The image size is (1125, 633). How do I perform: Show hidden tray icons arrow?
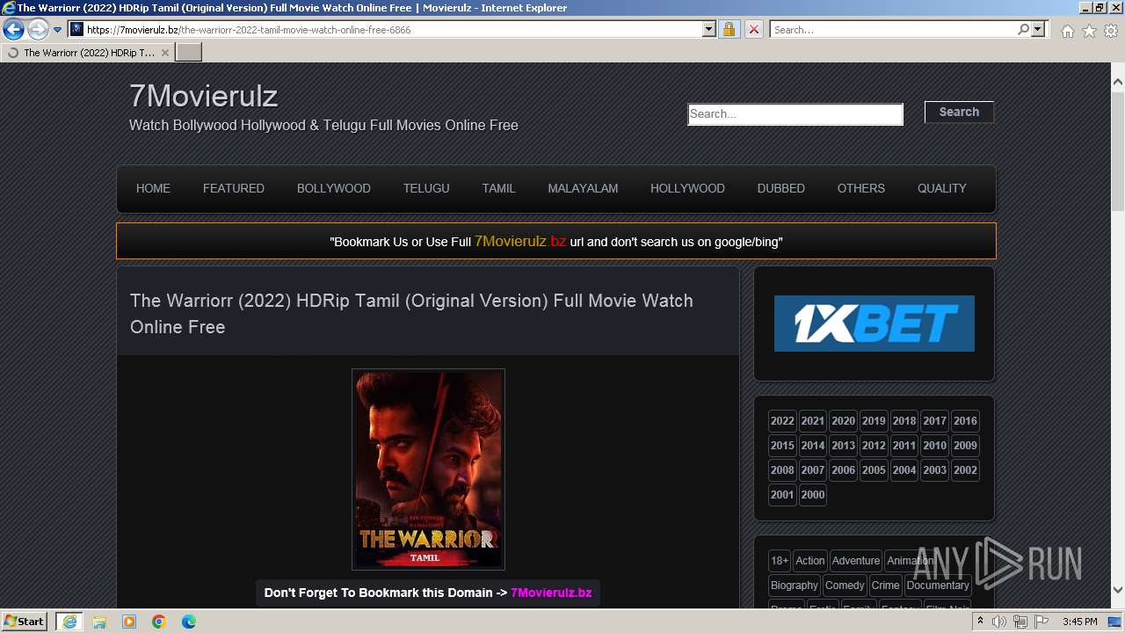[980, 622]
